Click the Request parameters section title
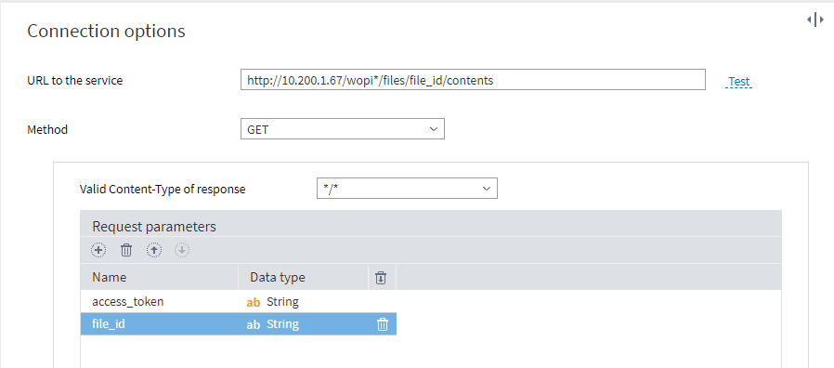The height and width of the screenshot is (368, 834). 154,227
